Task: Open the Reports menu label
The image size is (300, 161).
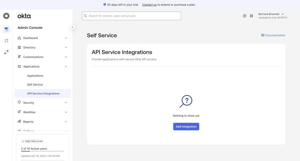Action: (28, 122)
